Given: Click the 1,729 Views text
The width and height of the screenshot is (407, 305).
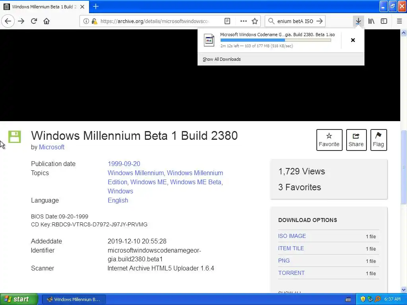Looking at the screenshot, I should click(x=302, y=172).
